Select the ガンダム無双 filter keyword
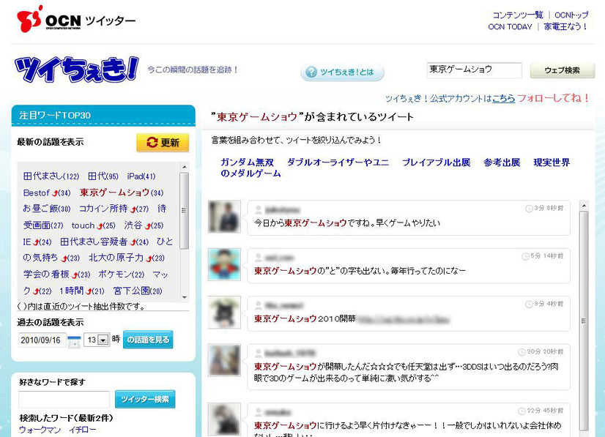The width and height of the screenshot is (605, 437). pos(248,163)
